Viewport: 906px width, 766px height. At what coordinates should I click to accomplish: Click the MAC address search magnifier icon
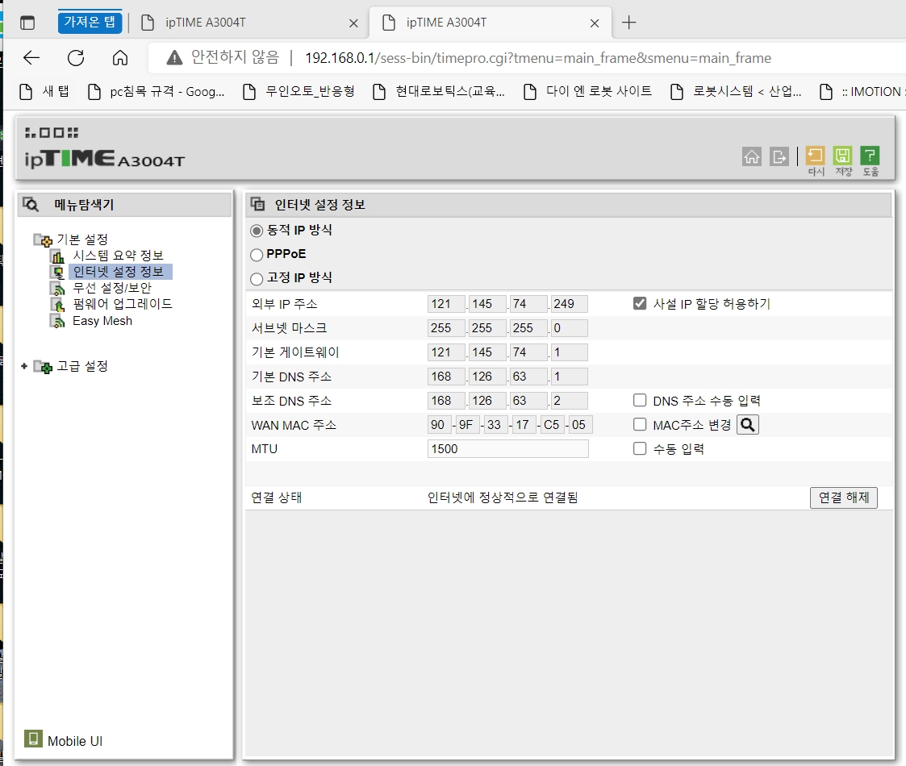click(748, 425)
